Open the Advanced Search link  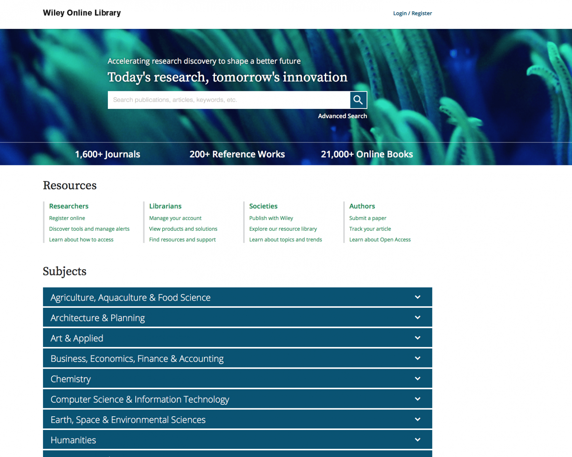342,116
